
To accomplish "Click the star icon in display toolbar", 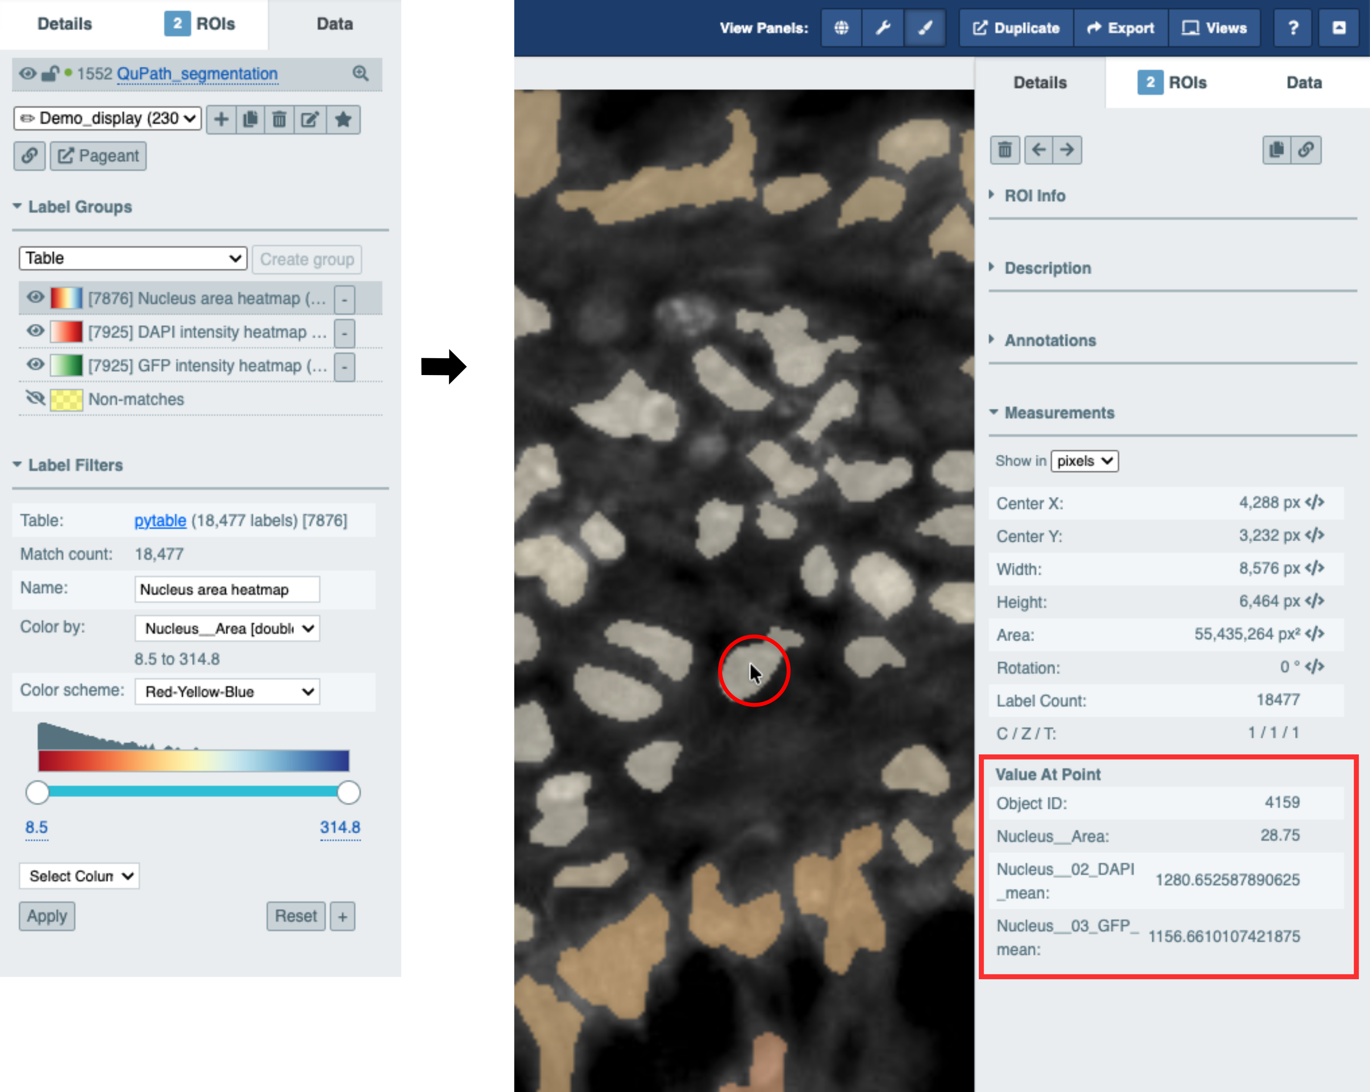I will pyautogui.click(x=343, y=119).
